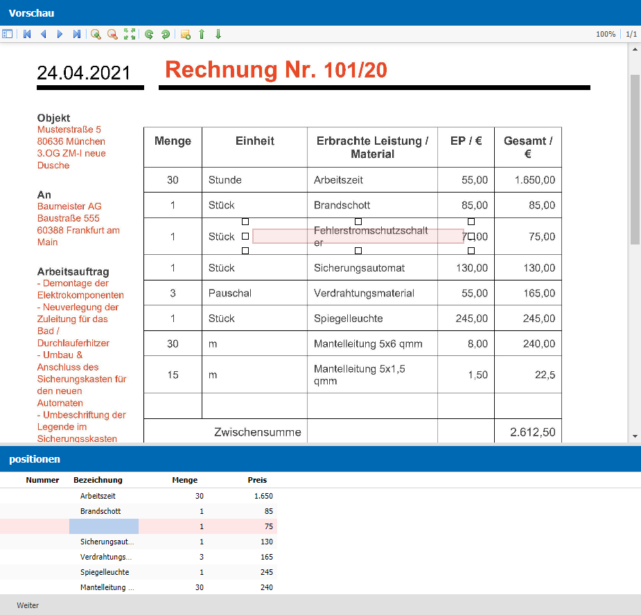This screenshot has width=641, height=615.
Task: Sort by Preis column header
Action: tap(257, 480)
